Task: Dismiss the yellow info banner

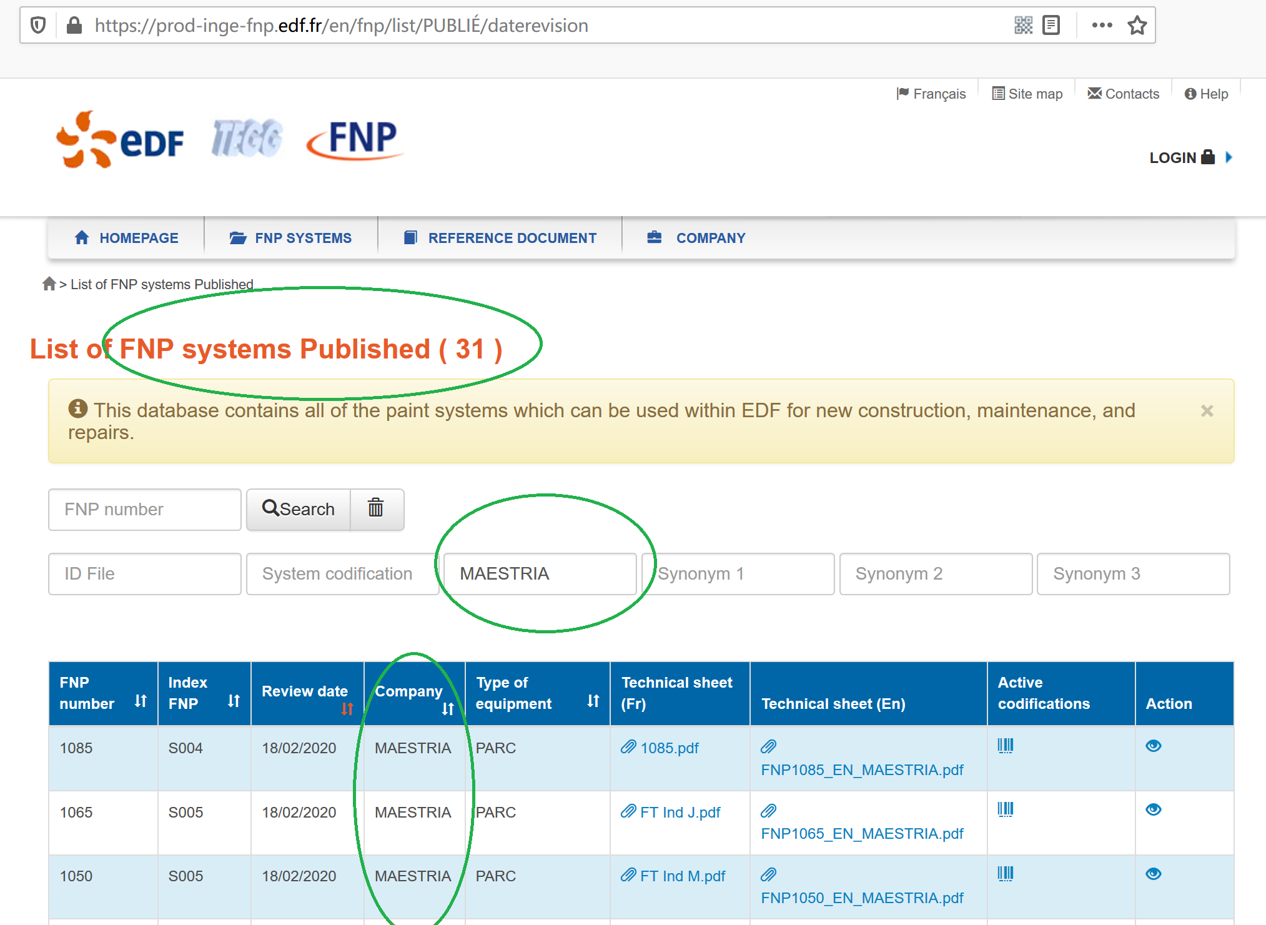Action: coord(1207,411)
